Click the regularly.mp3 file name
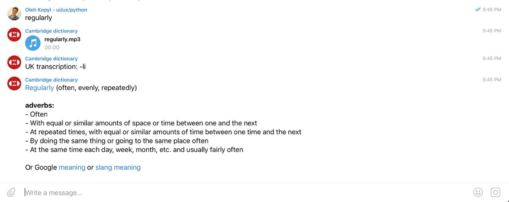 click(62, 39)
